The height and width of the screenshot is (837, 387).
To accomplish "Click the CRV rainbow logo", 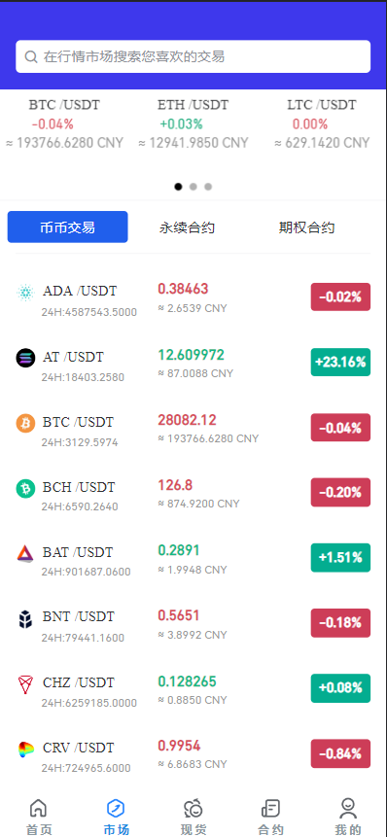I will (25, 749).
